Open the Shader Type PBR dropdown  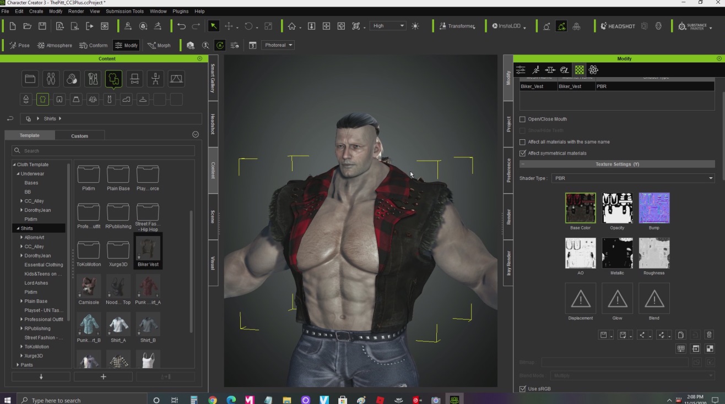pyautogui.click(x=634, y=178)
